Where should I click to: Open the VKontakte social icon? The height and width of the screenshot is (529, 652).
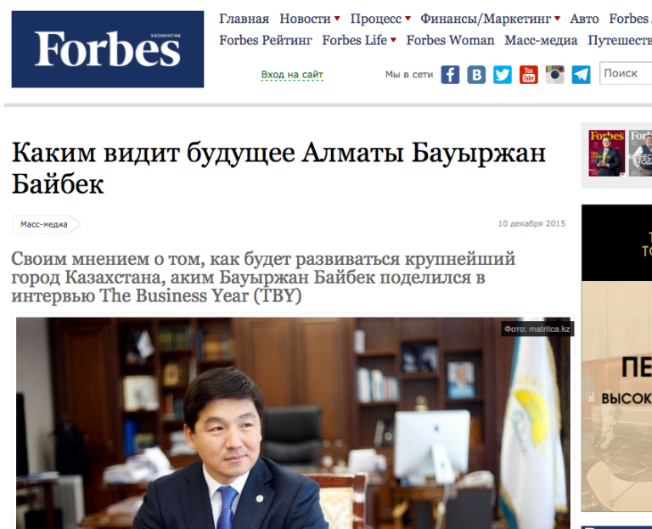click(476, 75)
